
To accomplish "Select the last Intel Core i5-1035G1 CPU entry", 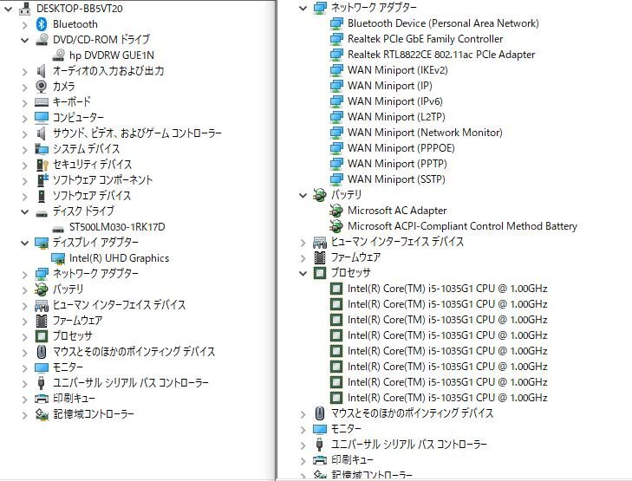I will [447, 398].
